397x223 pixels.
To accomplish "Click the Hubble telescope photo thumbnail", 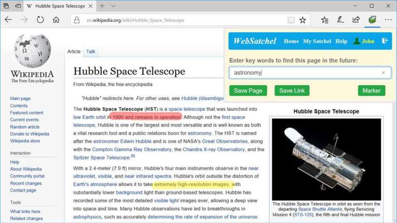I will point(326,160).
